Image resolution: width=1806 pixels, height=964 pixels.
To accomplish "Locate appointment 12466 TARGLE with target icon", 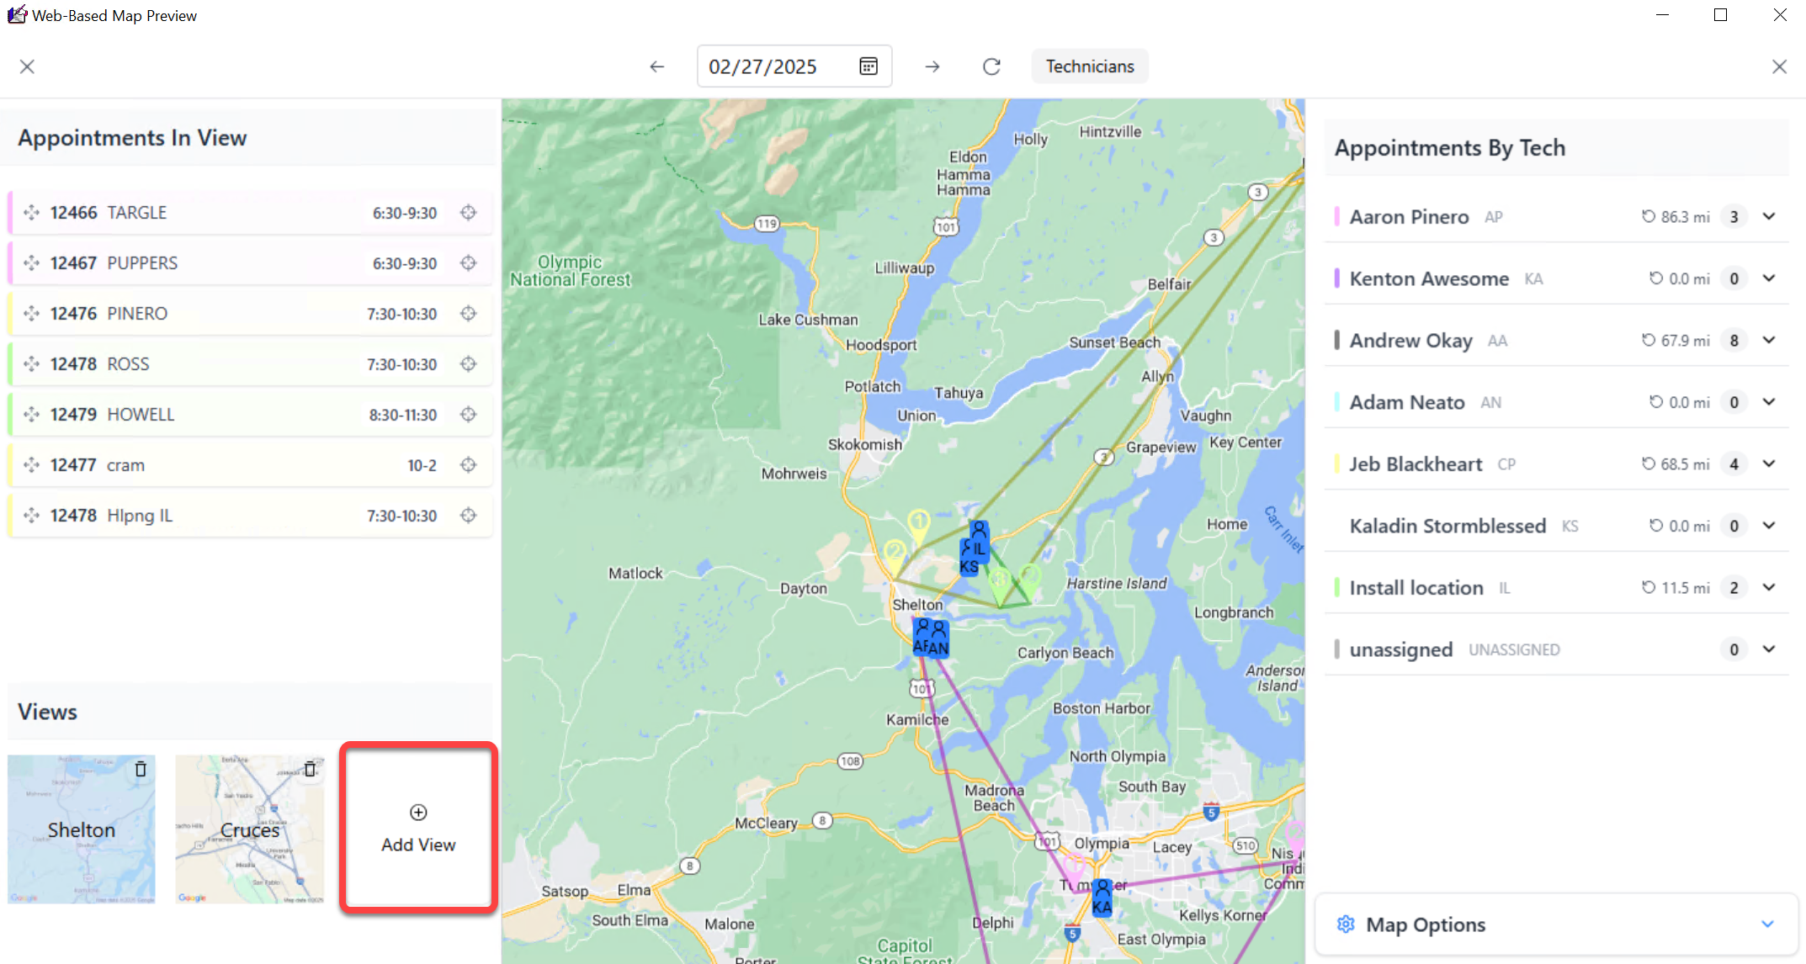I will (469, 213).
